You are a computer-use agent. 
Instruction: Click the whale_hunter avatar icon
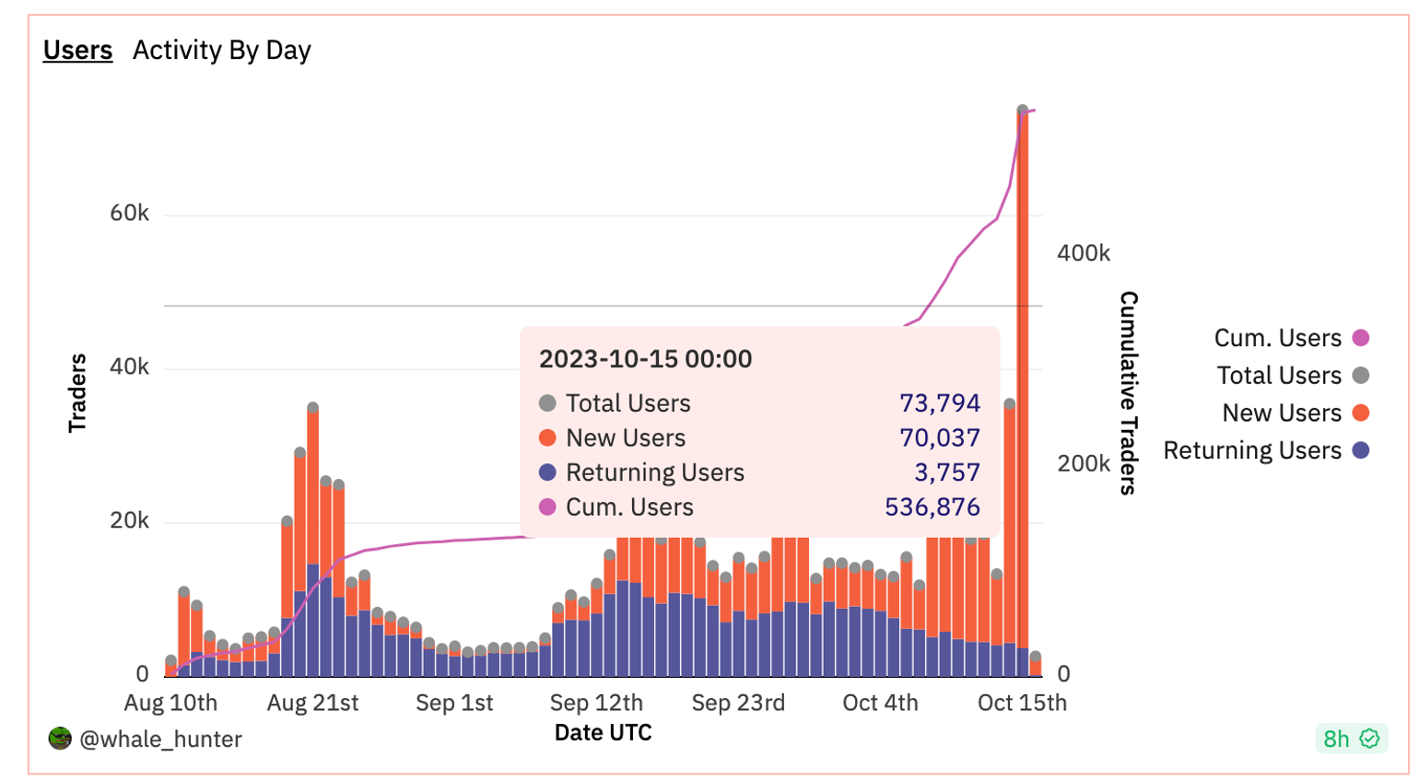click(60, 739)
